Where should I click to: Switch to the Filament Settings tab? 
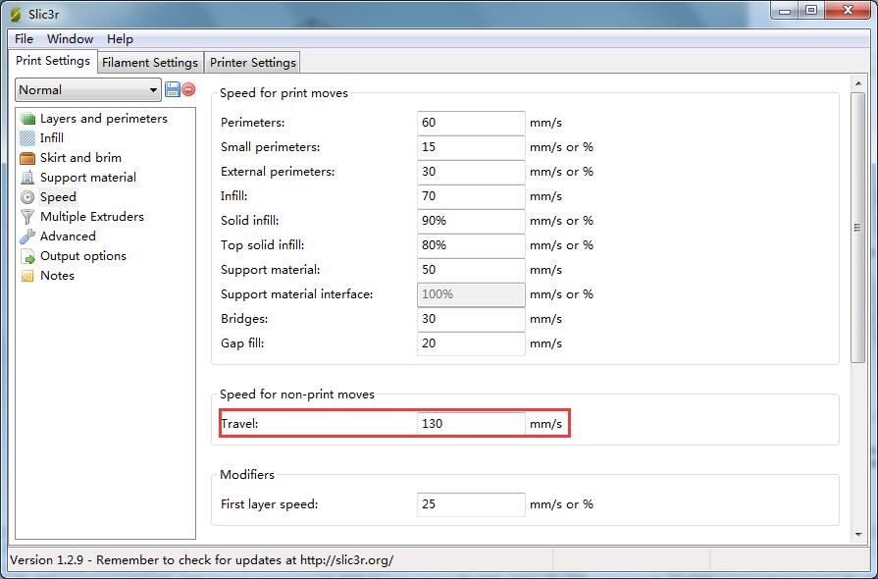point(150,63)
